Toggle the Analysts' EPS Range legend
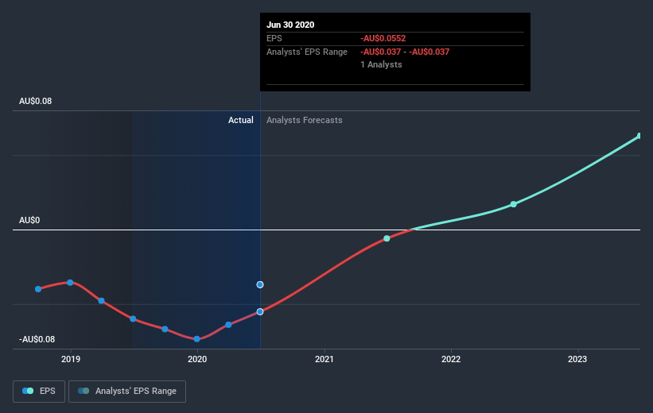This screenshot has width=653, height=413. tap(127, 392)
